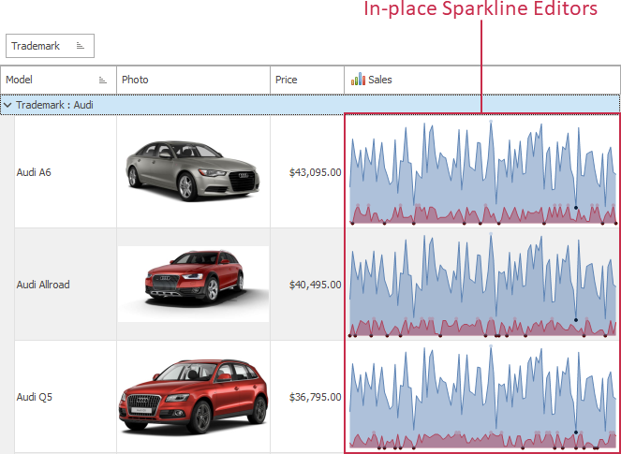Viewport: 621px width, 454px height.
Task: Click the Photo column header
Action: (193, 80)
